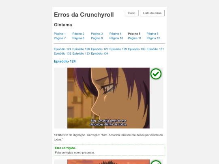This screenshot has width=219, height=164.
Task: Click the second screenshot thumbnail at bottom
Action: (108, 162)
